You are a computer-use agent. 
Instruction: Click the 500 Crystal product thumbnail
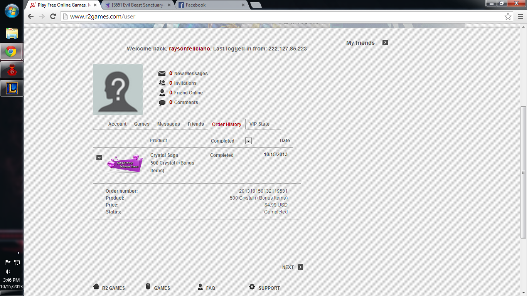(125, 164)
